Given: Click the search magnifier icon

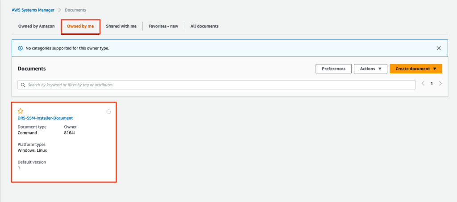Looking at the screenshot, I should [23, 85].
